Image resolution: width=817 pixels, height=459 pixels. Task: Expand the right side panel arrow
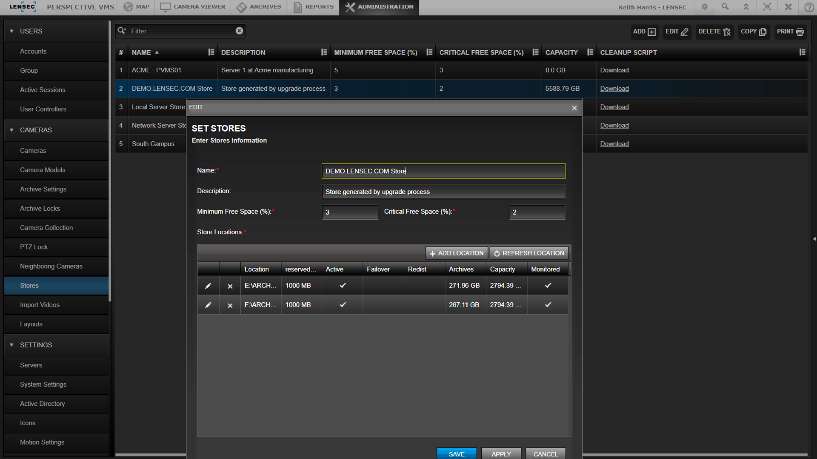814,239
